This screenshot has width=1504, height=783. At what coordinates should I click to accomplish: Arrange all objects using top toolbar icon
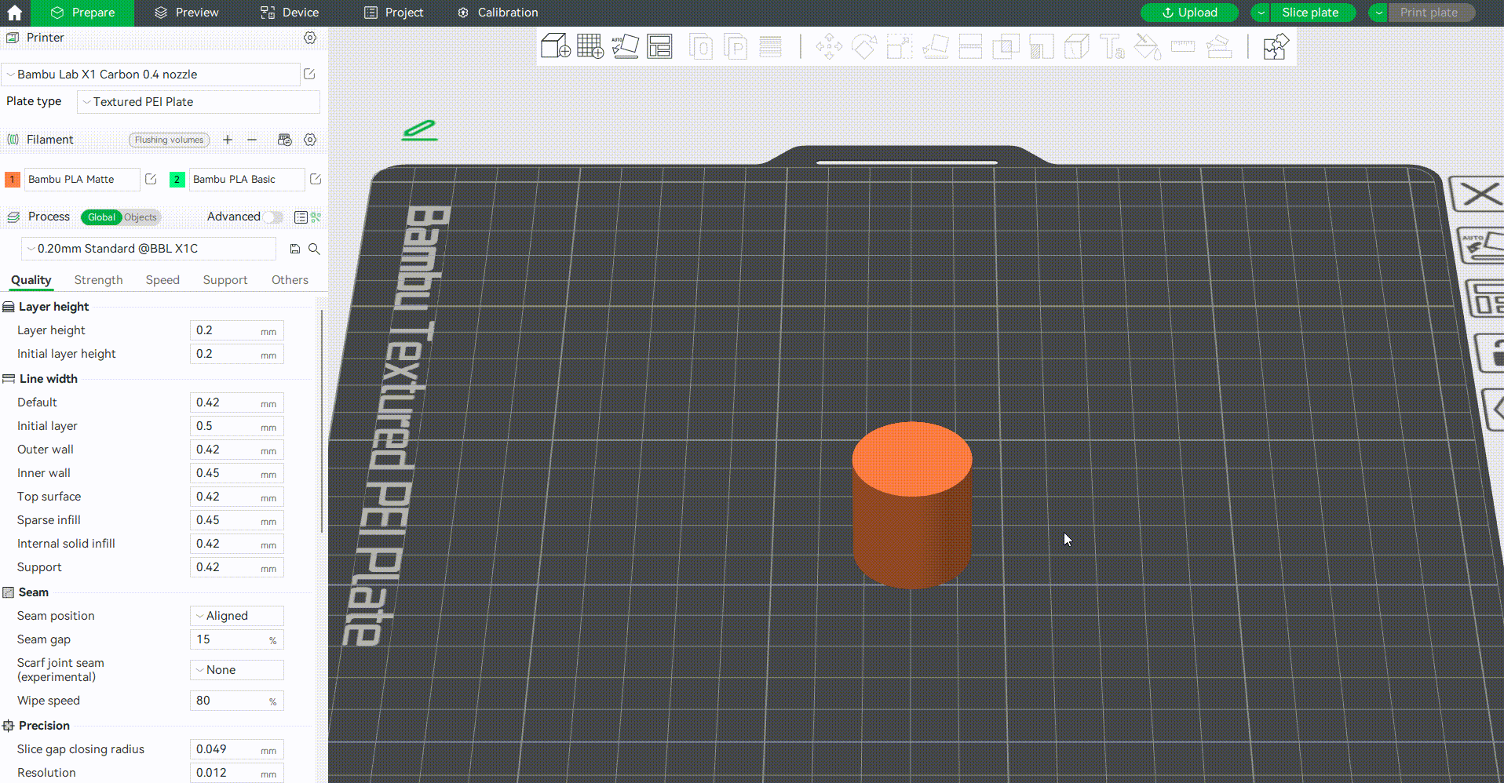pyautogui.click(x=660, y=46)
